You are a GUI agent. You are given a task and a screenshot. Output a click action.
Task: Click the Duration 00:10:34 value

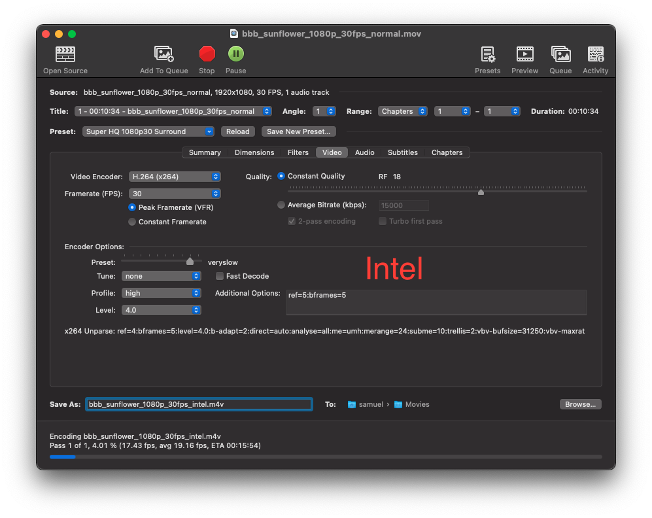583,111
